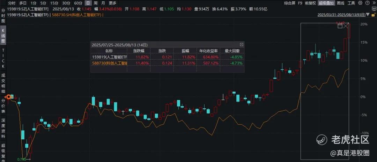Open the 更多 more periods menu
The width and height of the screenshot is (377, 162).
112,3
